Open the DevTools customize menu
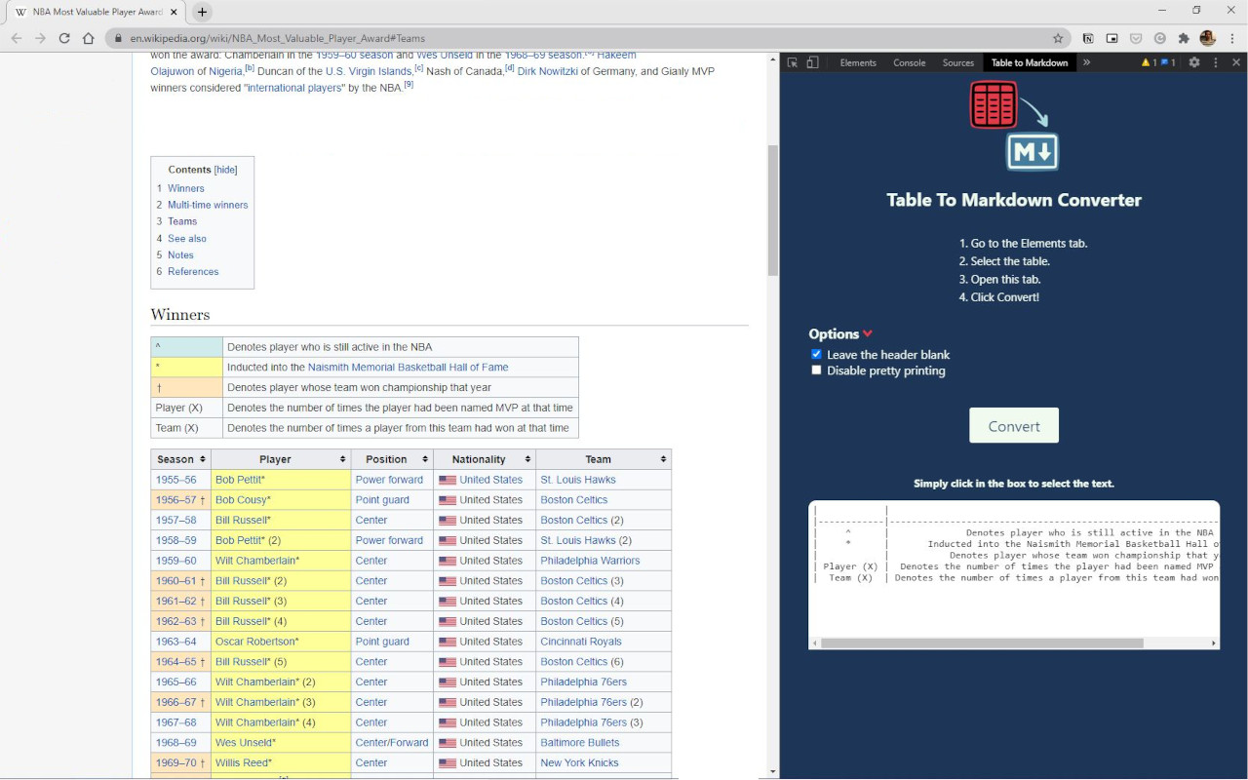Image resolution: width=1248 pixels, height=780 pixels. (x=1215, y=62)
